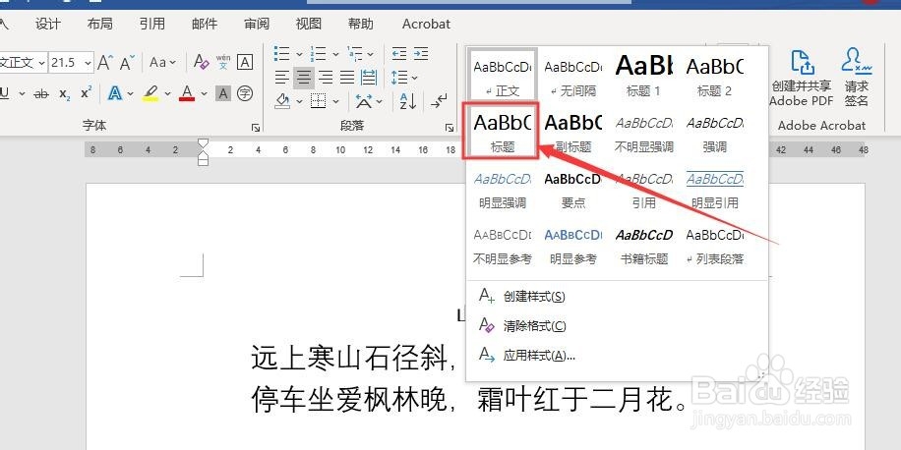Click the Multilevel List icon
Image resolution: width=901 pixels, height=450 pixels.
(x=354, y=54)
